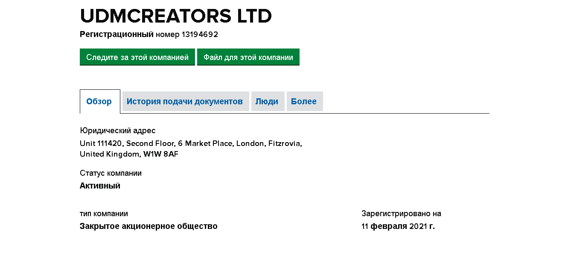Click Fitzrovia in the address line
The height and width of the screenshot is (260, 568).
coord(285,143)
